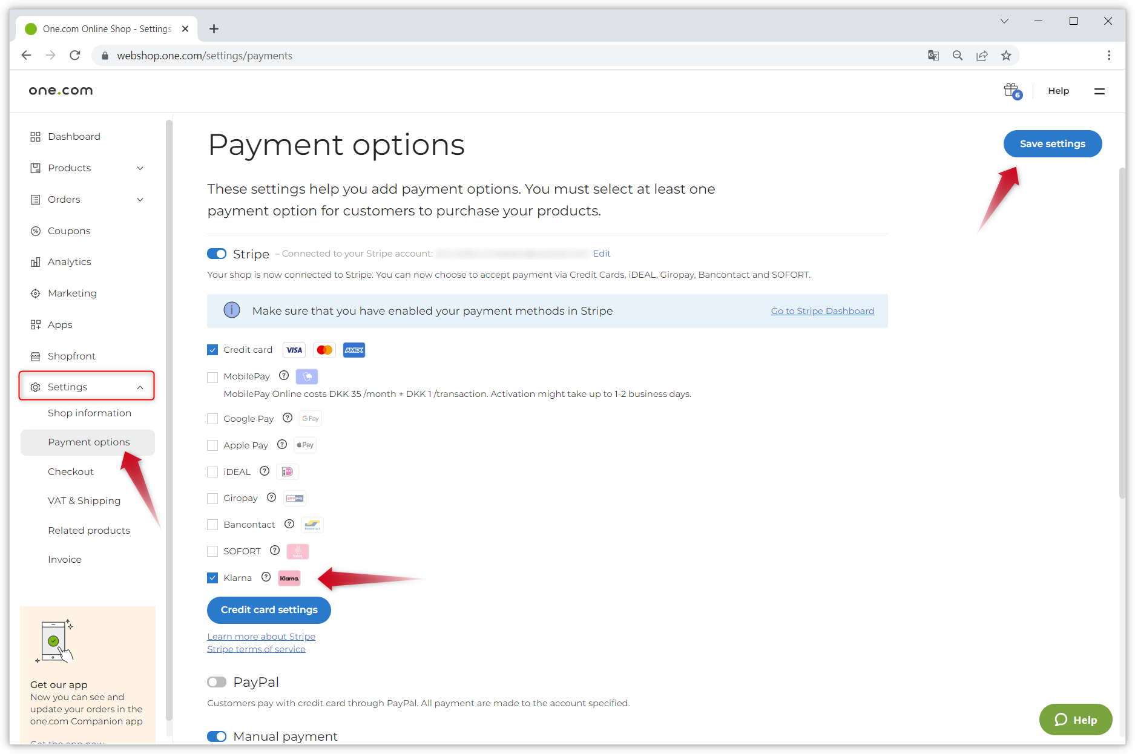Uncheck the Klarna checkbox
This screenshot has width=1135, height=754.
212,578
